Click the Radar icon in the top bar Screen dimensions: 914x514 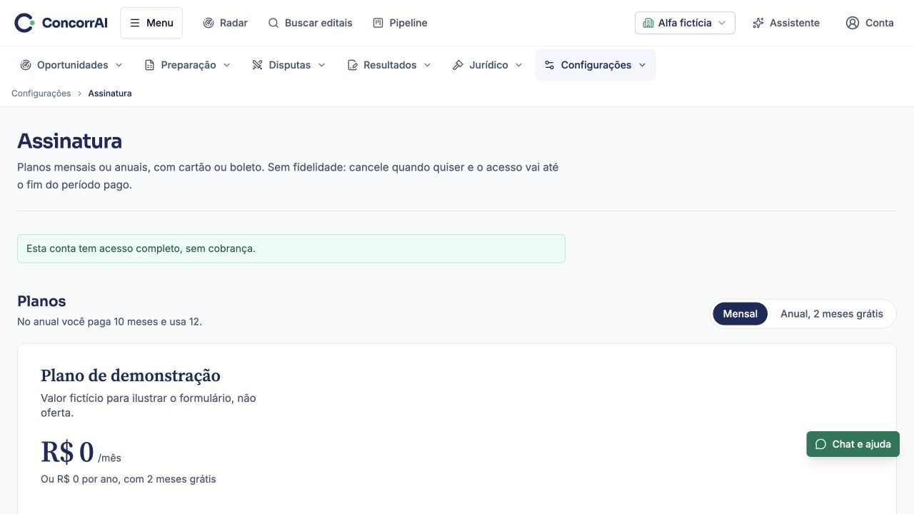[209, 23]
